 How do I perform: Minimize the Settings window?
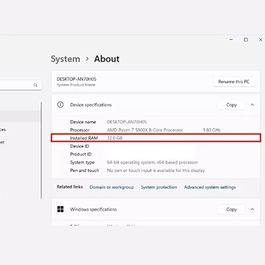tap(231, 40)
